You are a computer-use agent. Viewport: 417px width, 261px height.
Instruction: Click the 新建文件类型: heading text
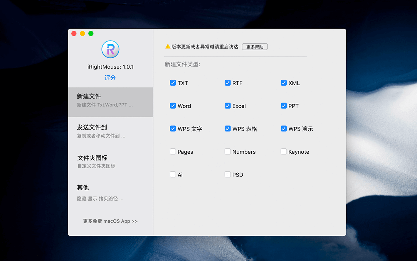[x=182, y=64]
